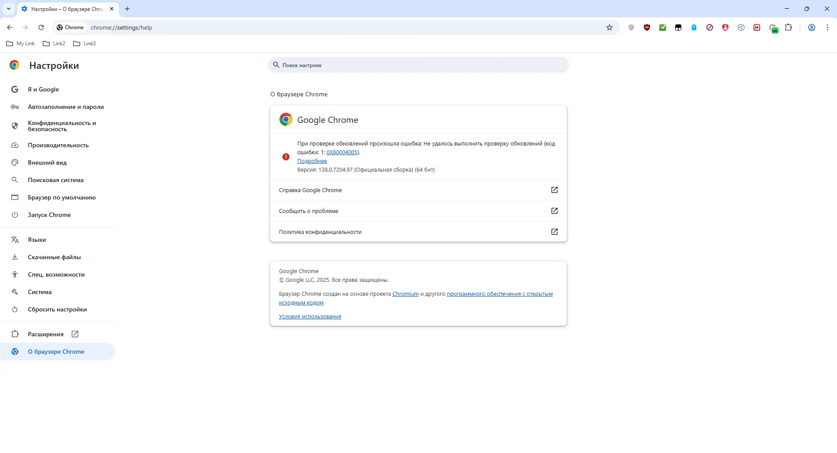Open the Условия использования link
This screenshot has width=837, height=453.
point(310,317)
